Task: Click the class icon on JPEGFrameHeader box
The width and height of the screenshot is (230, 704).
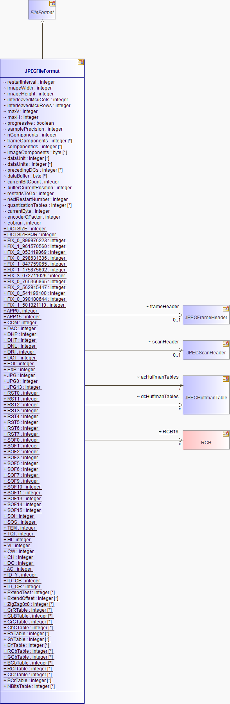Action: [x=226, y=309]
